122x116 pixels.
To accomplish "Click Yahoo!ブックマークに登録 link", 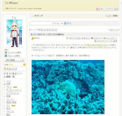I will [107, 41].
